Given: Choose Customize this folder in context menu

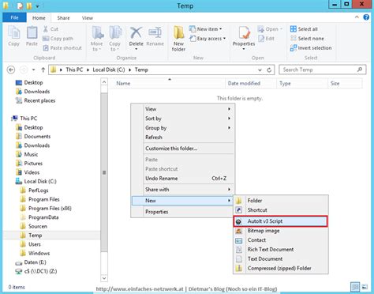Looking at the screenshot, I should coord(171,149).
